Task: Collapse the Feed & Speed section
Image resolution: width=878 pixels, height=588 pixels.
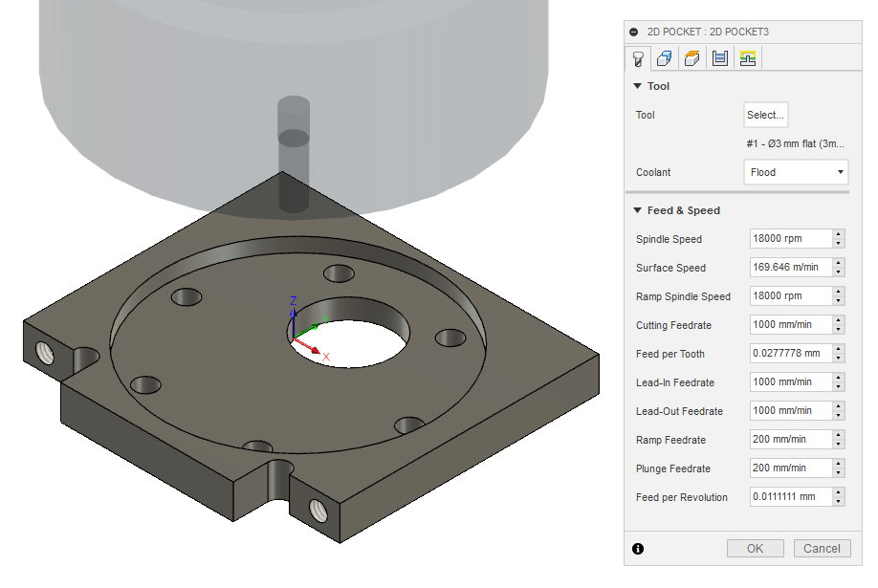Action: 637,210
